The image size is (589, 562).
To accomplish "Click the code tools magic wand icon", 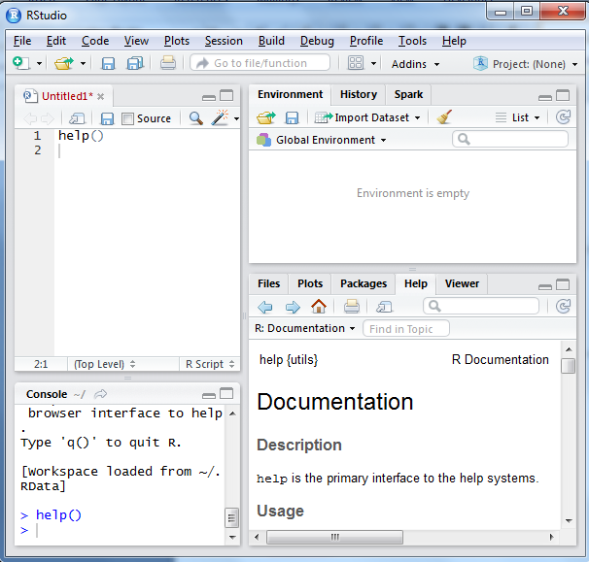I will (x=220, y=118).
